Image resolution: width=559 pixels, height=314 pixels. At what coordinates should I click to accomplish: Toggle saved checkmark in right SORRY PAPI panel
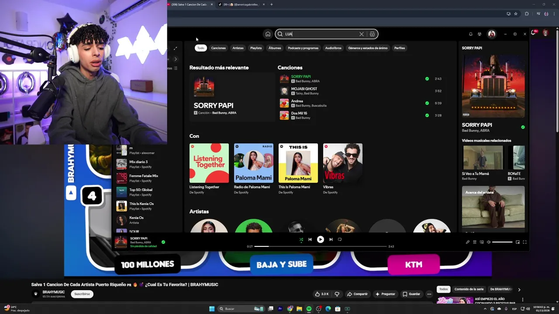(523, 127)
